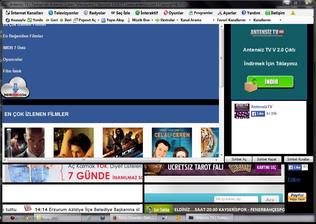Open İnteraktif menu
The width and height of the screenshot is (316, 224).
click(x=146, y=13)
